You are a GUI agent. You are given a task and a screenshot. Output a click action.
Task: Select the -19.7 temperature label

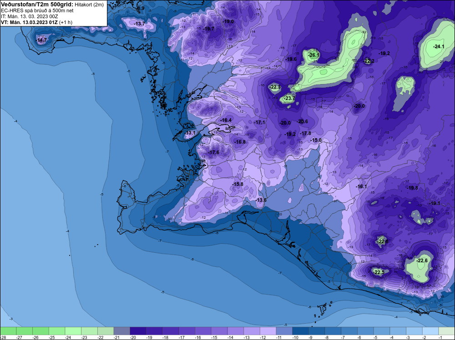[x=209, y=29]
